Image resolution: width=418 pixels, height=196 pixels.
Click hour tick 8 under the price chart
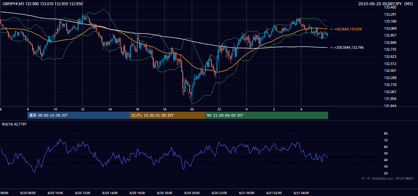pos(28,109)
